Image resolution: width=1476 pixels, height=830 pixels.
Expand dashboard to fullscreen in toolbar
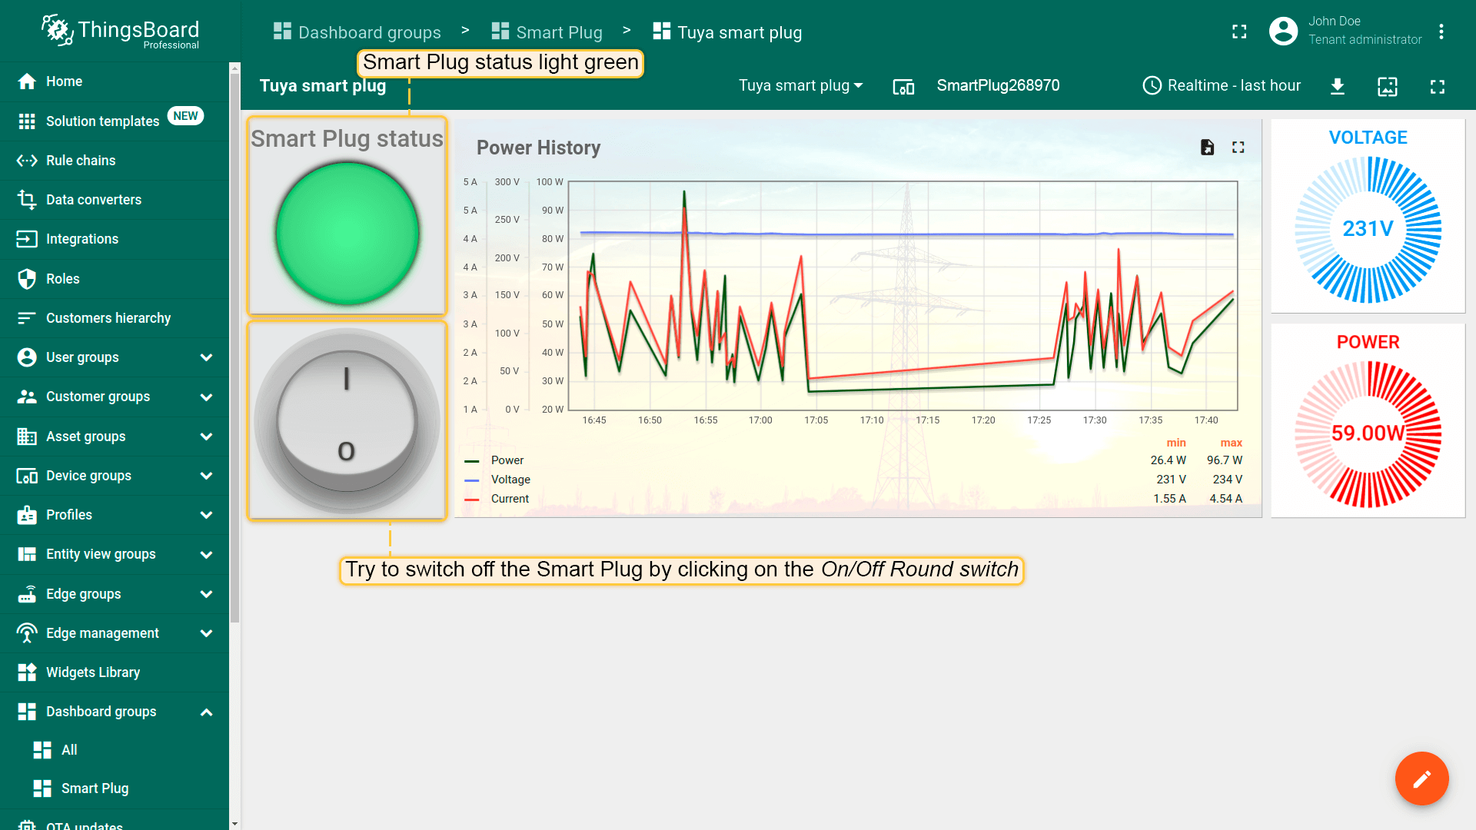(1438, 86)
